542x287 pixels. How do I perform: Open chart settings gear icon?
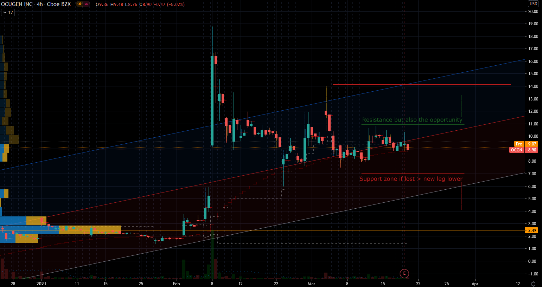coord(533,283)
